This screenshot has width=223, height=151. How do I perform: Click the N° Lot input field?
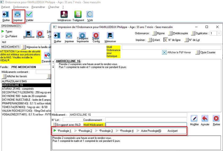pos(73,120)
